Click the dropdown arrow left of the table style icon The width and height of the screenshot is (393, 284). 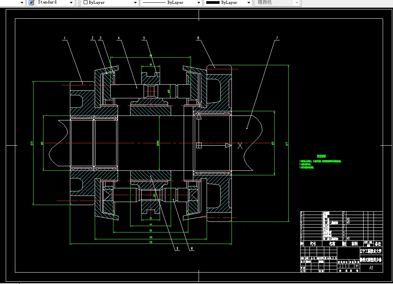22,3
